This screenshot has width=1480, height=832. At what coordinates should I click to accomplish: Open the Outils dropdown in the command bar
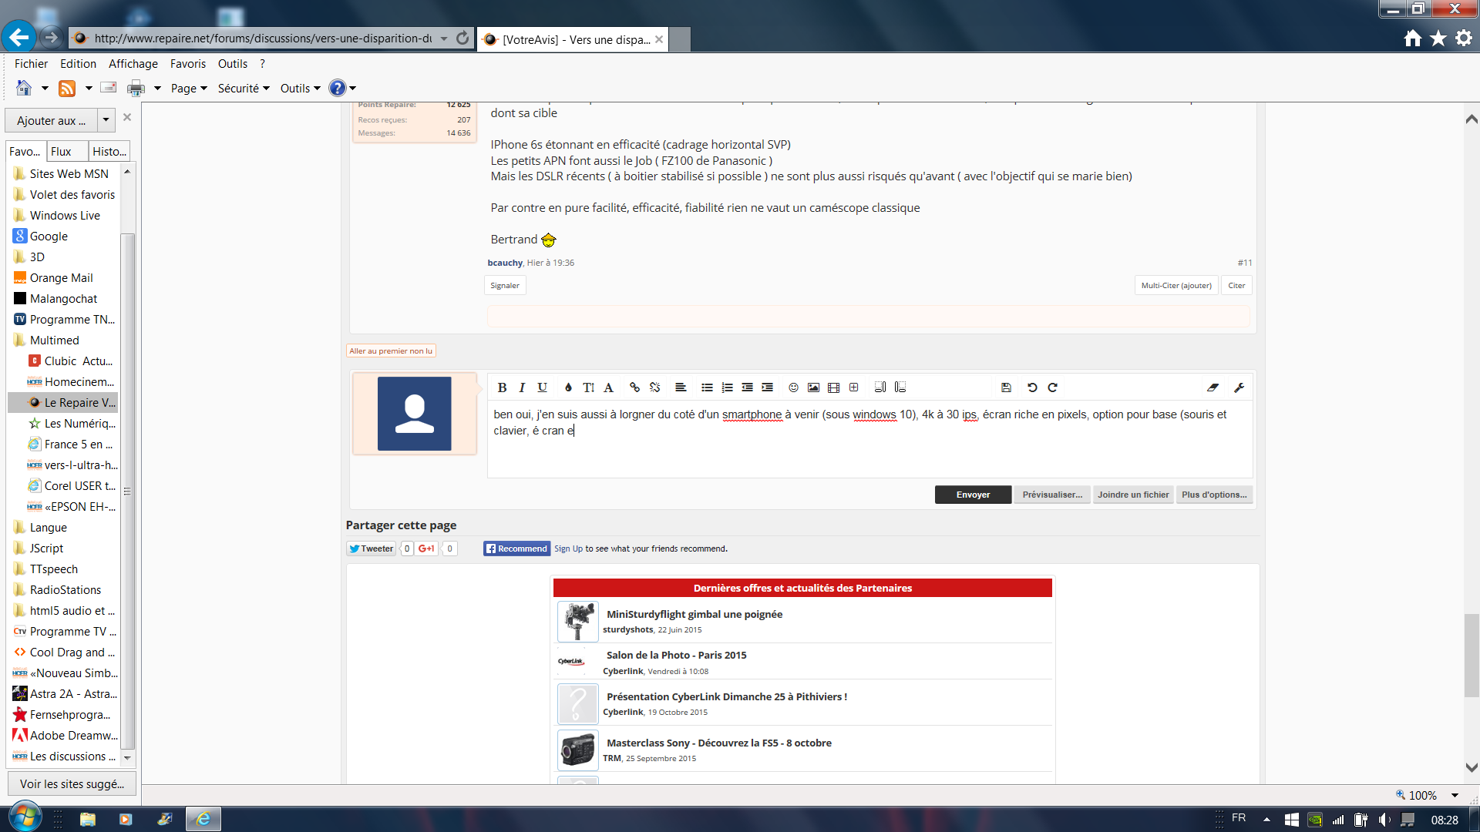click(x=300, y=89)
